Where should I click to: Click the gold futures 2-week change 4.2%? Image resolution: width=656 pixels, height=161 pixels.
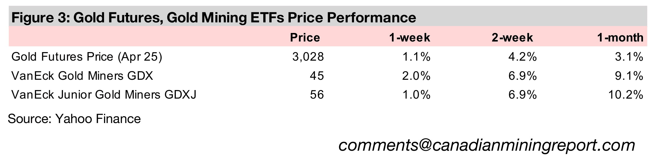coord(522,57)
